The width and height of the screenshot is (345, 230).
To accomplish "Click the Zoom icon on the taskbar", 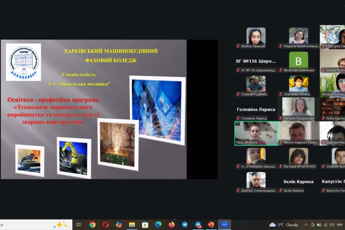I will (x=224, y=225).
